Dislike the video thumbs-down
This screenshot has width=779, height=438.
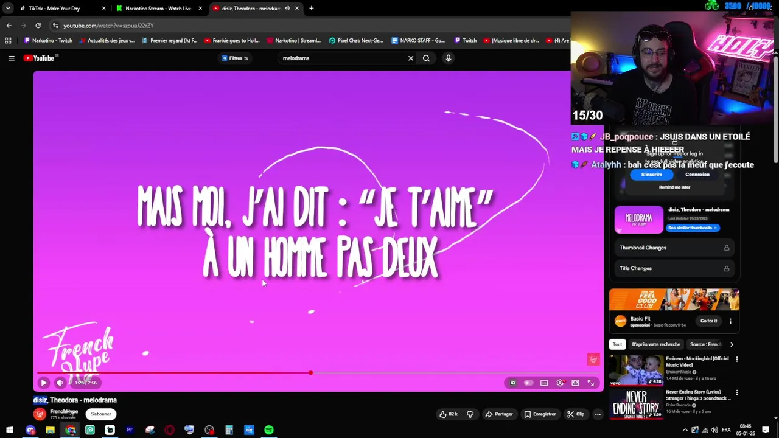point(470,414)
